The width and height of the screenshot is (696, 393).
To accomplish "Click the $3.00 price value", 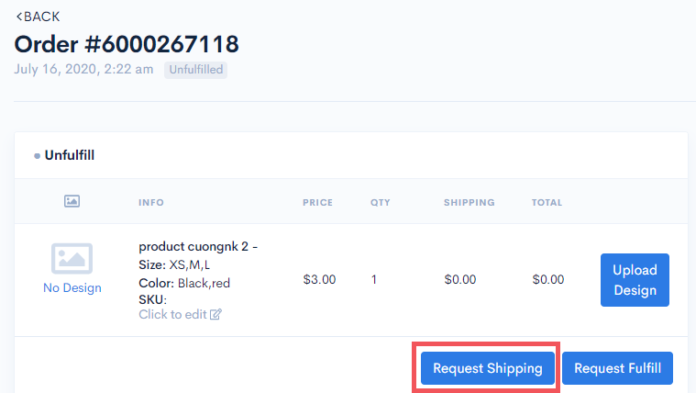I will tap(319, 280).
